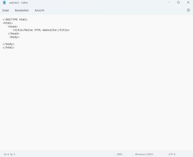Click the 'Meine HTML-Webseite' title text
This screenshot has width=193, height=157.
(40, 30)
